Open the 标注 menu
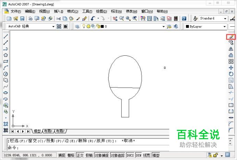The width and height of the screenshot is (237, 160). tap(116, 11)
